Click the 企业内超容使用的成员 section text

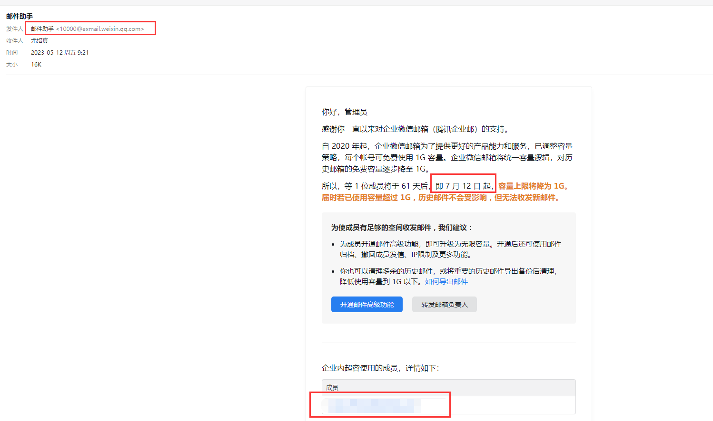380,368
